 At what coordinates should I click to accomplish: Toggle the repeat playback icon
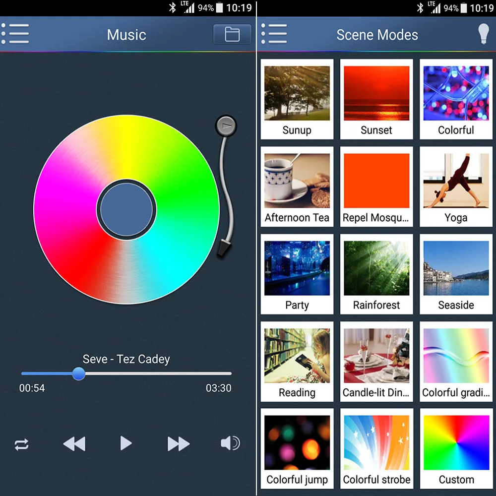pyautogui.click(x=21, y=444)
